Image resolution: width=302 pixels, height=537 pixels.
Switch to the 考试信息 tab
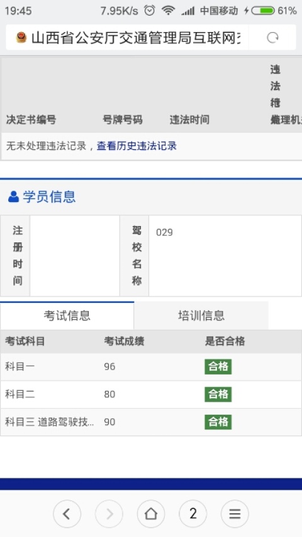click(x=67, y=315)
